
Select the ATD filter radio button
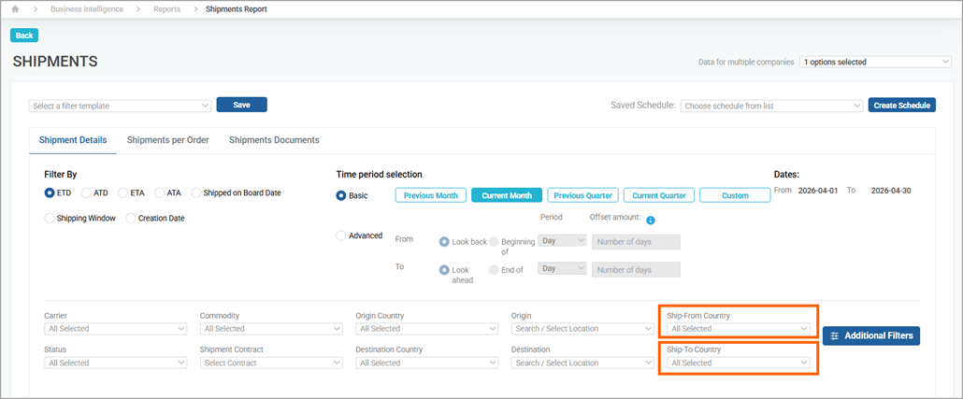[x=87, y=192]
